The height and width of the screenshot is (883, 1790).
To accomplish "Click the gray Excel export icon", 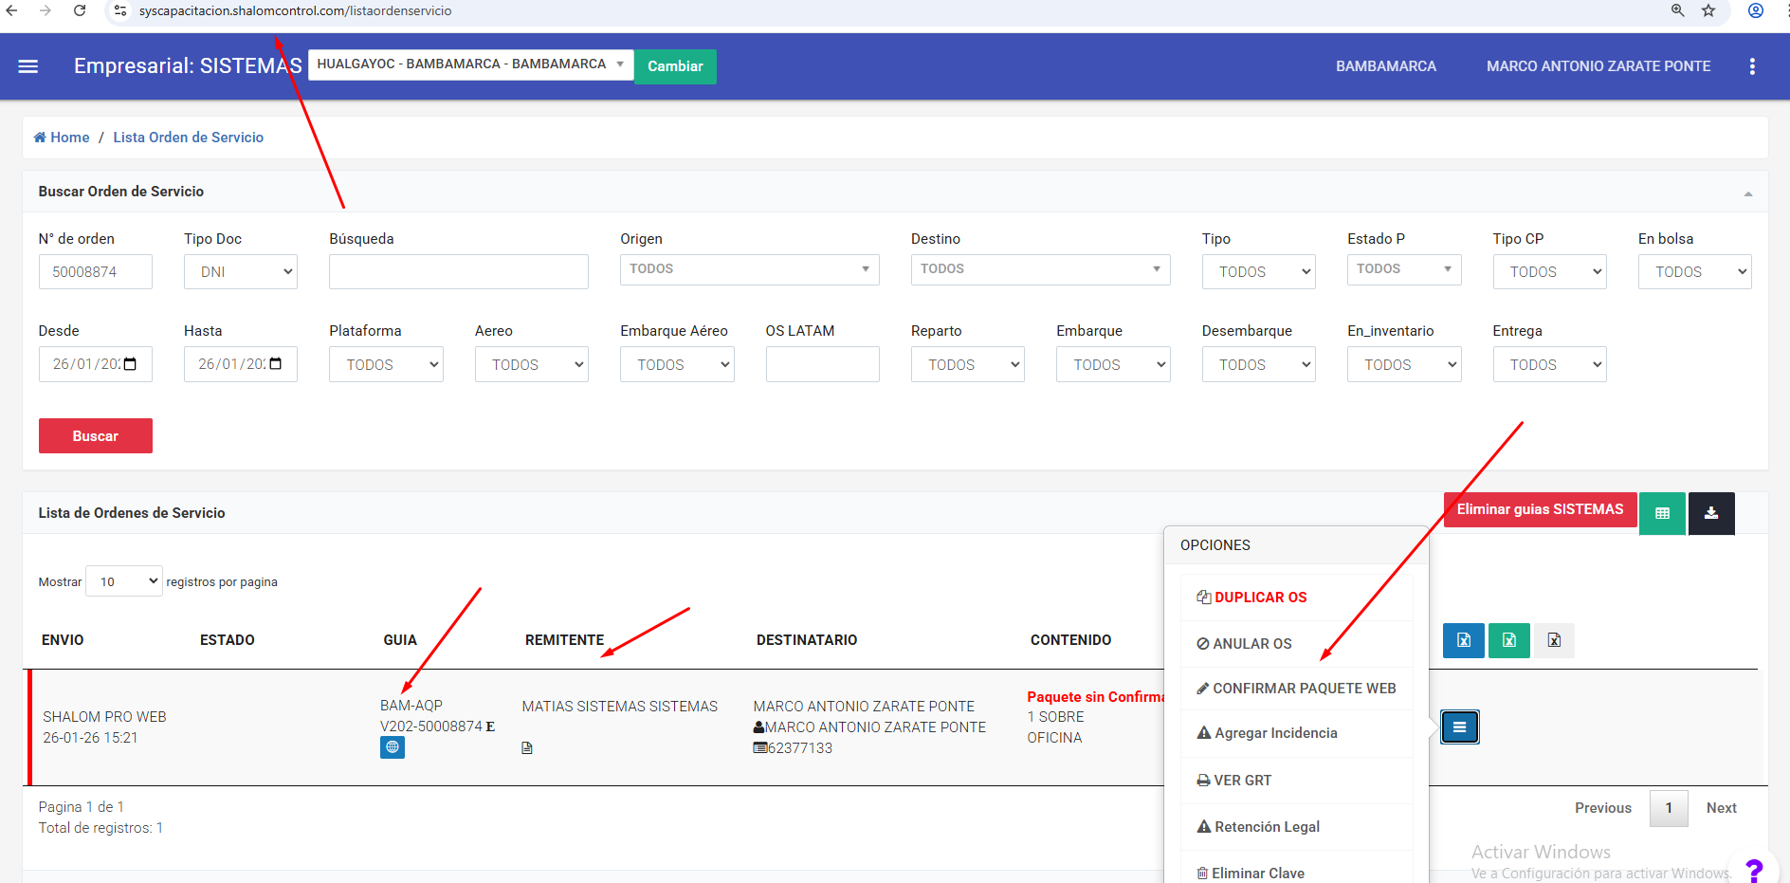I will (1554, 640).
